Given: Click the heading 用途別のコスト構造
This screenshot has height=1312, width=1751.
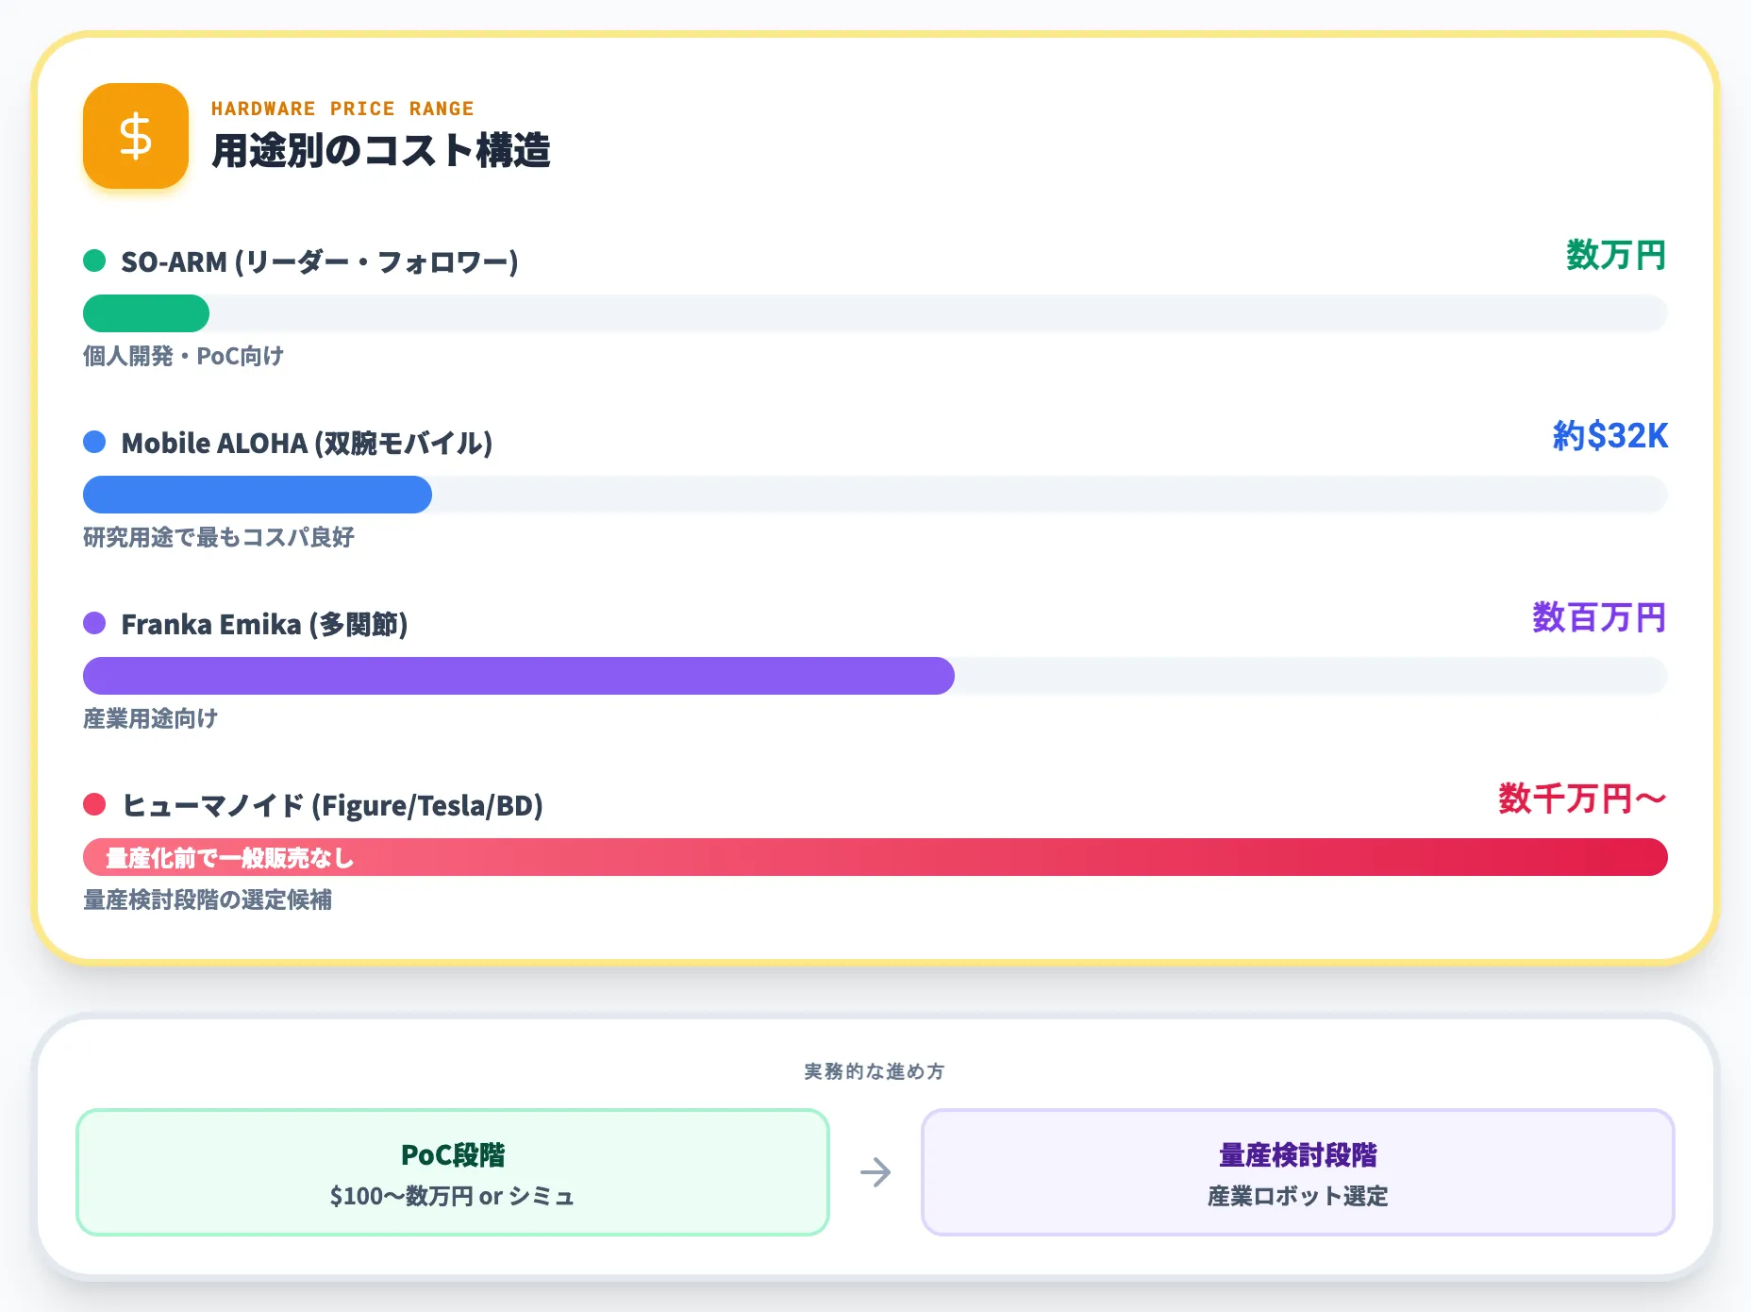Looking at the screenshot, I should point(381,151).
